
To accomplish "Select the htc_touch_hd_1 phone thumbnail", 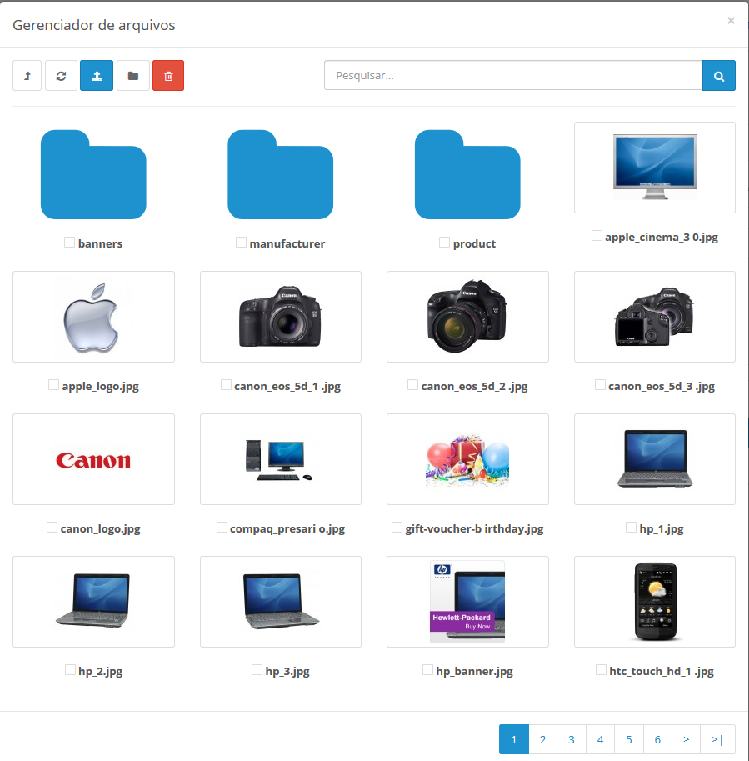I will (x=654, y=602).
